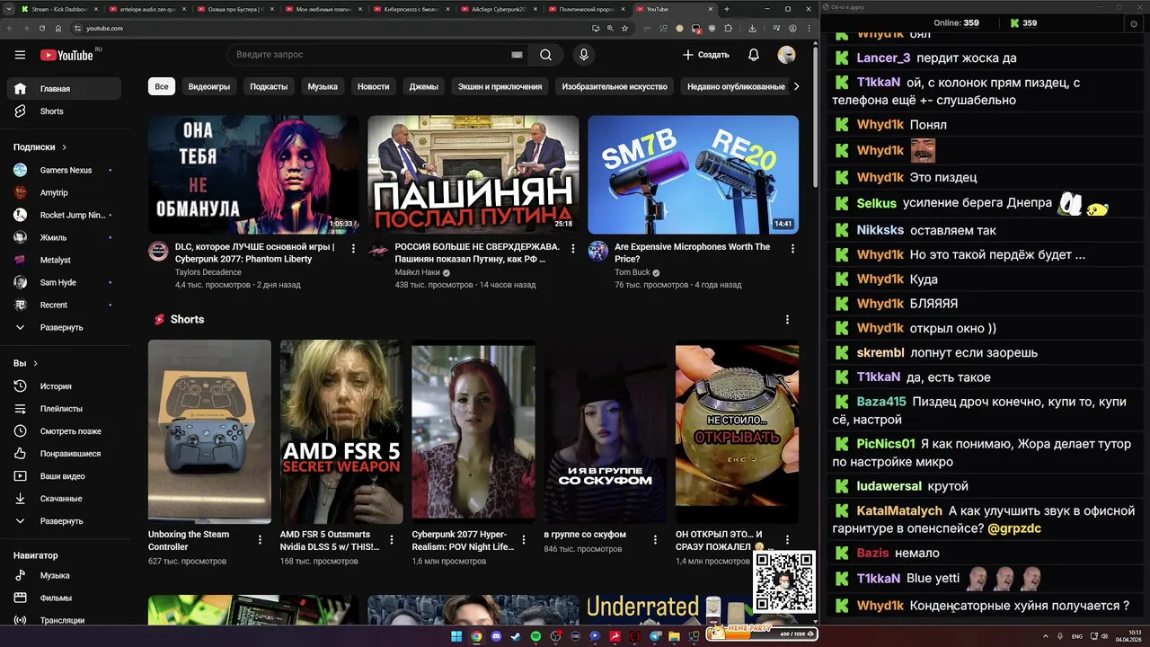Open Chrome tab search dropdown
Image resolution: width=1150 pixels, height=647 pixels.
point(9,9)
